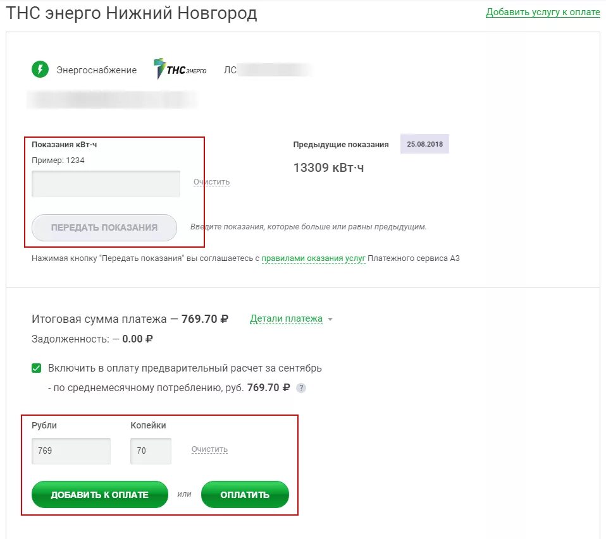
Task: Click the green Энергоснабжение lightning icon
Action: coord(40,70)
